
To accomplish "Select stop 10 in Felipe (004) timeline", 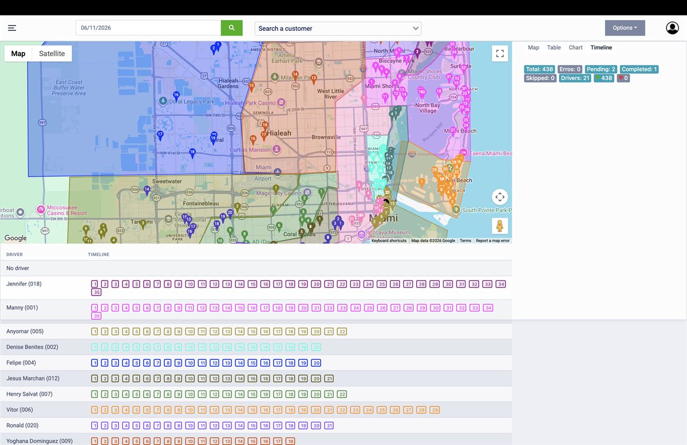I will click(189, 363).
